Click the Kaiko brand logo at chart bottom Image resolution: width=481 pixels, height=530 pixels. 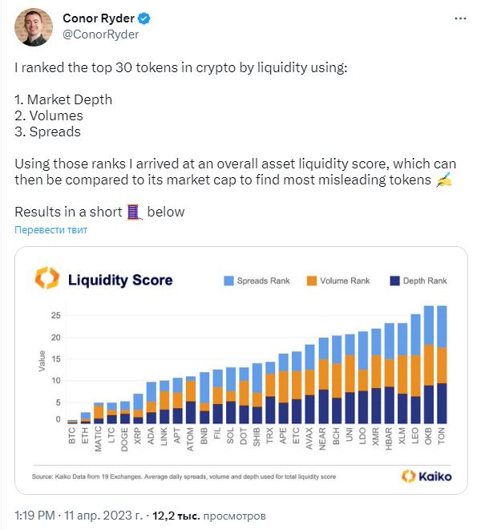pos(426,476)
